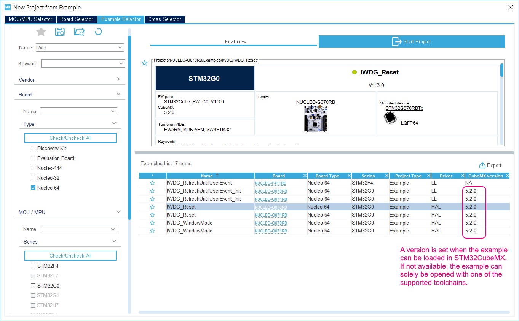Favorite IWDG_RefreshUntilUserEvent_Init NUCLEO-G071RB row star

pyautogui.click(x=152, y=199)
